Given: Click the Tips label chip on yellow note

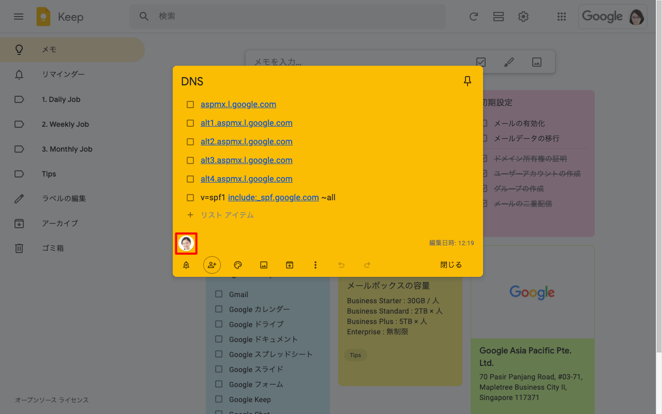Looking at the screenshot, I should (355, 355).
